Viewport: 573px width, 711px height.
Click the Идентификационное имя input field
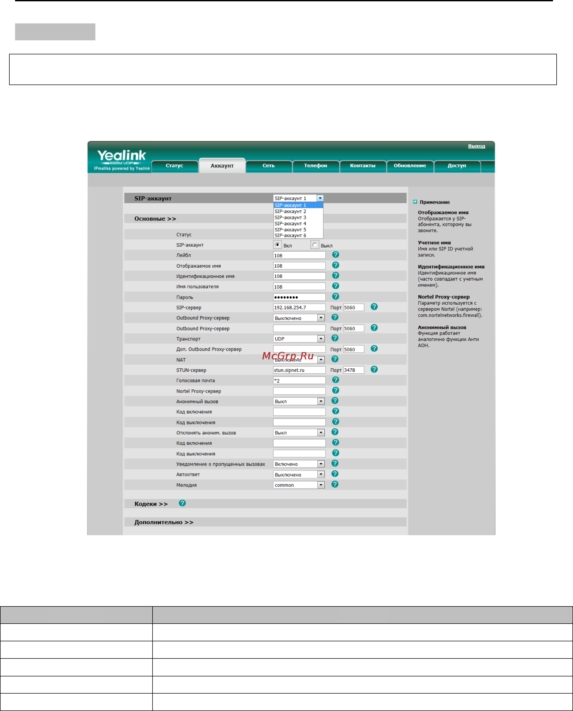click(x=299, y=276)
